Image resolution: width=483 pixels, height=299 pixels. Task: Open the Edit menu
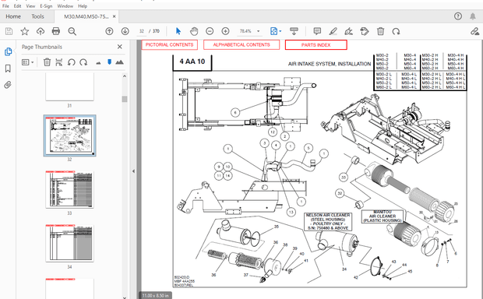18,6
